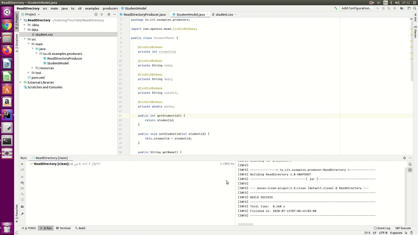
Task: Open the Build tool tab
Action: pos(80,228)
